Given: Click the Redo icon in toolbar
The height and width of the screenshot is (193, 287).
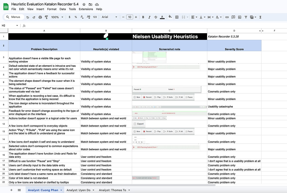Looking at the screenshot, I should (x=34, y=17).
